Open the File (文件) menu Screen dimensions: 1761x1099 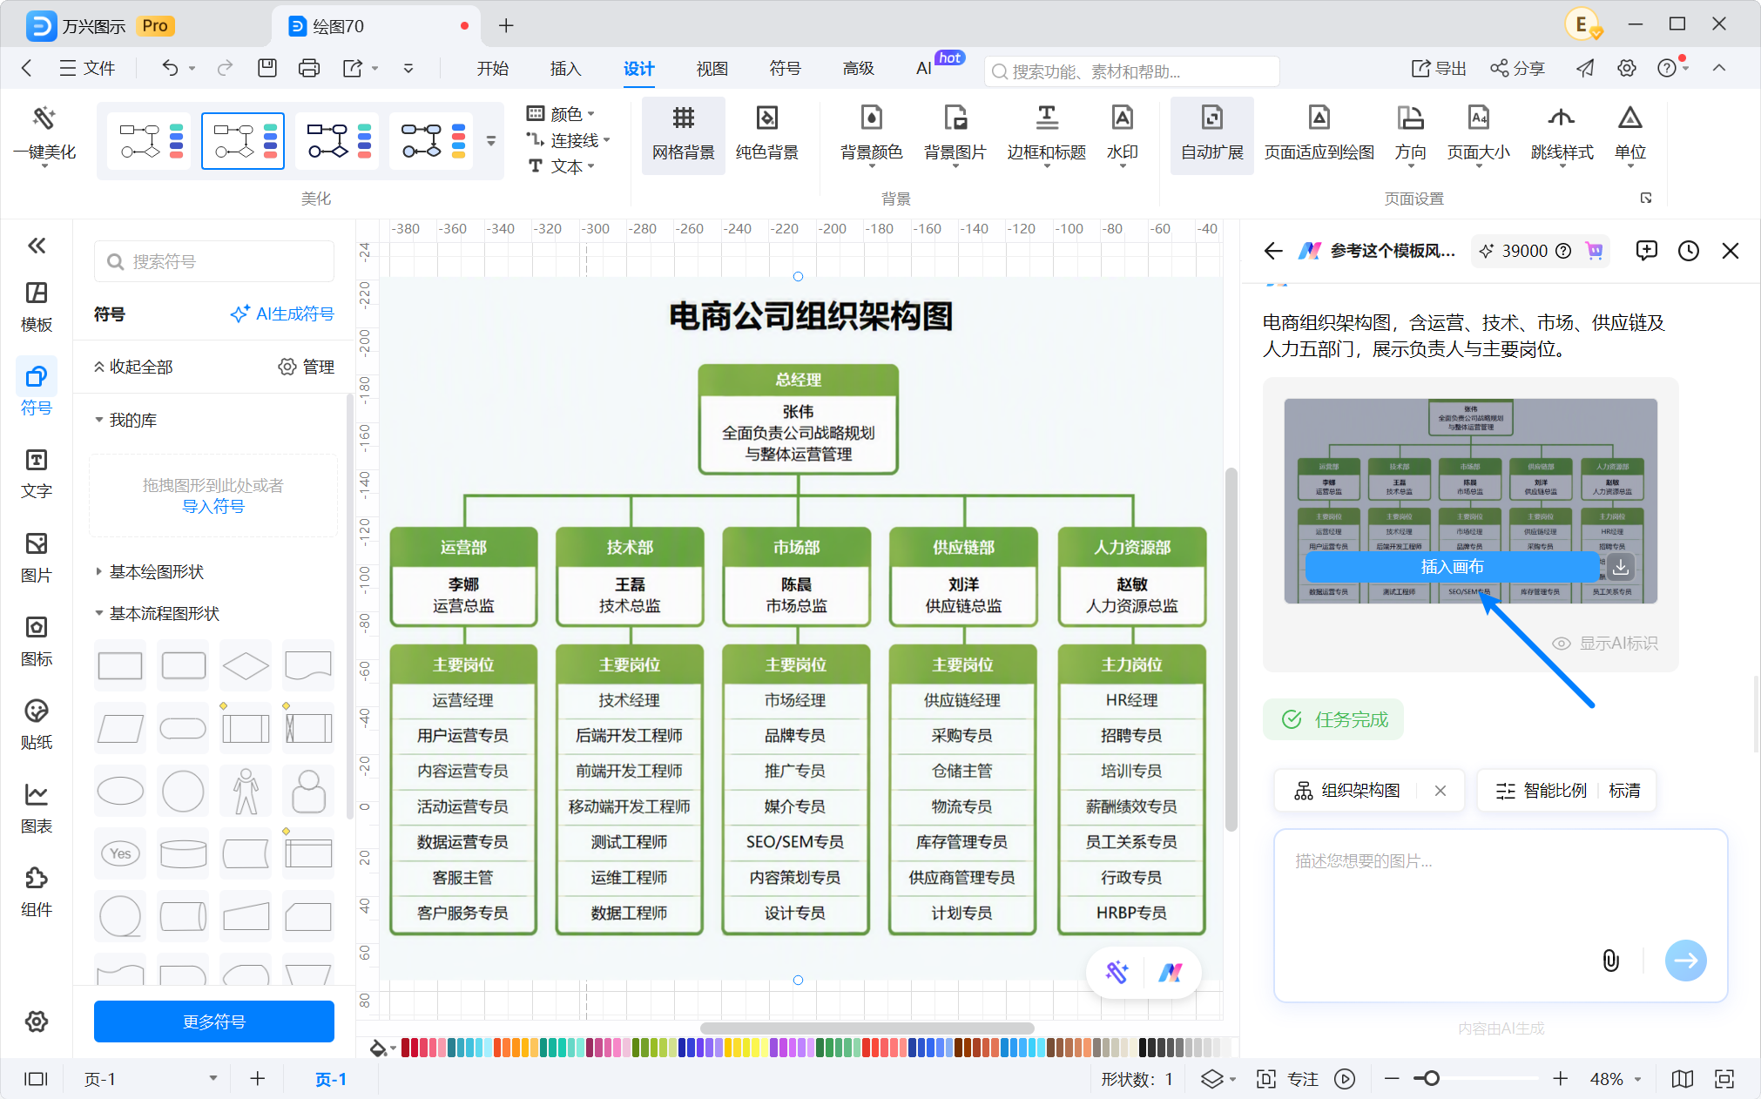point(87,68)
